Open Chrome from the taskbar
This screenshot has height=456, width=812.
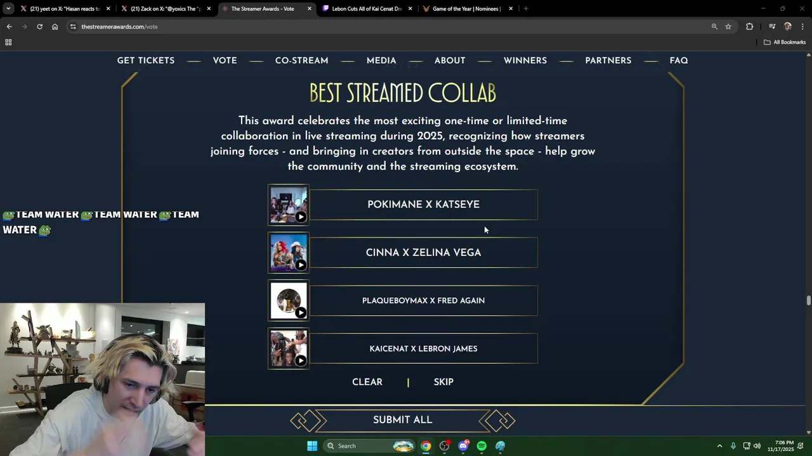pos(426,446)
